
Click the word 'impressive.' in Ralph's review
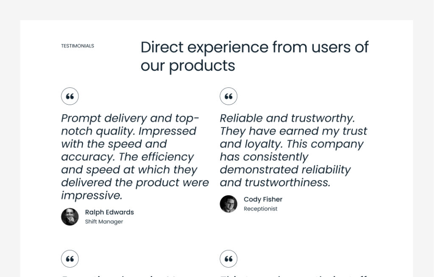click(92, 195)
